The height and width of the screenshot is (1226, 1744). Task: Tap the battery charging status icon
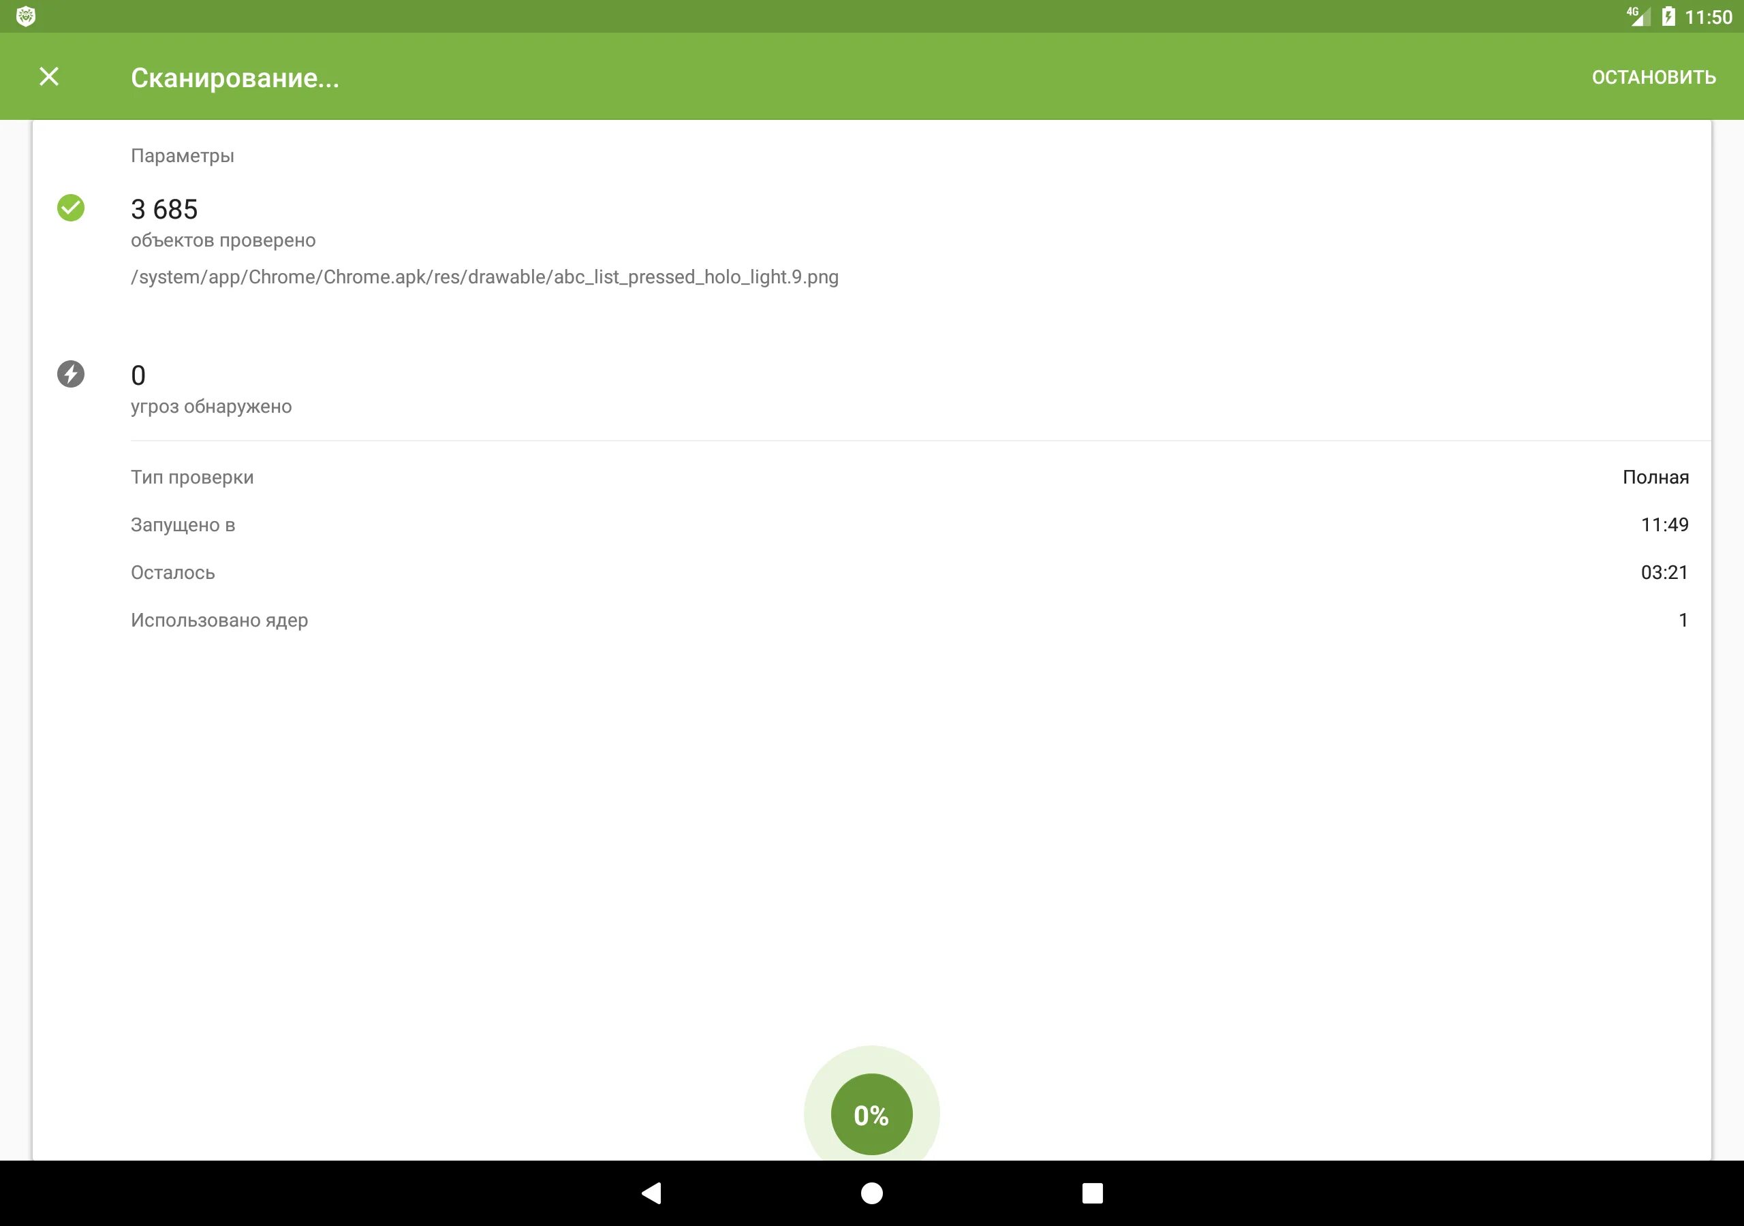tap(1668, 16)
